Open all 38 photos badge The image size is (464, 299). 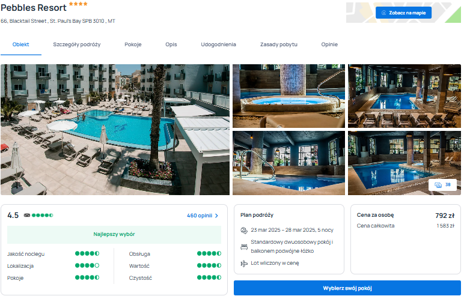442,185
